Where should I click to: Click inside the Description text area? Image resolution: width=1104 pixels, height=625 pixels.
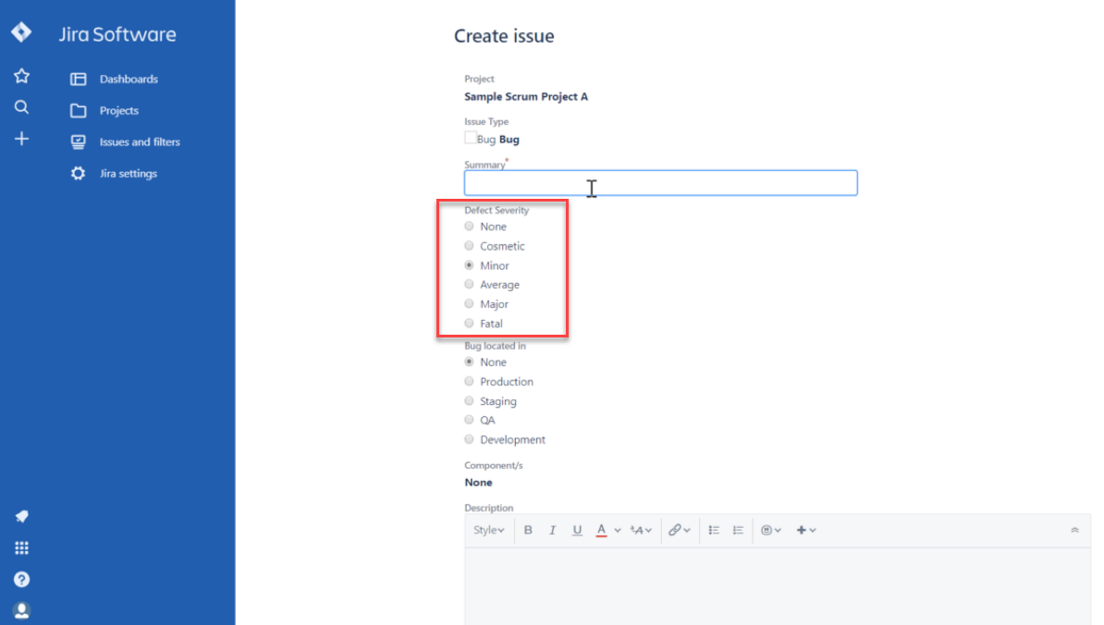(x=778, y=586)
